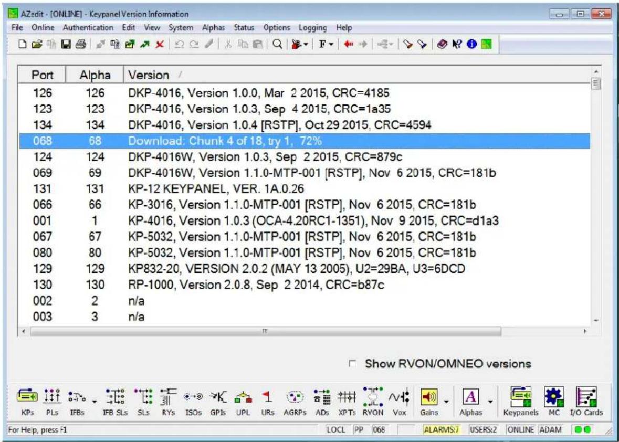This screenshot has width=619, height=442.
Task: Click the red X toolbar icon
Action: (x=160, y=44)
